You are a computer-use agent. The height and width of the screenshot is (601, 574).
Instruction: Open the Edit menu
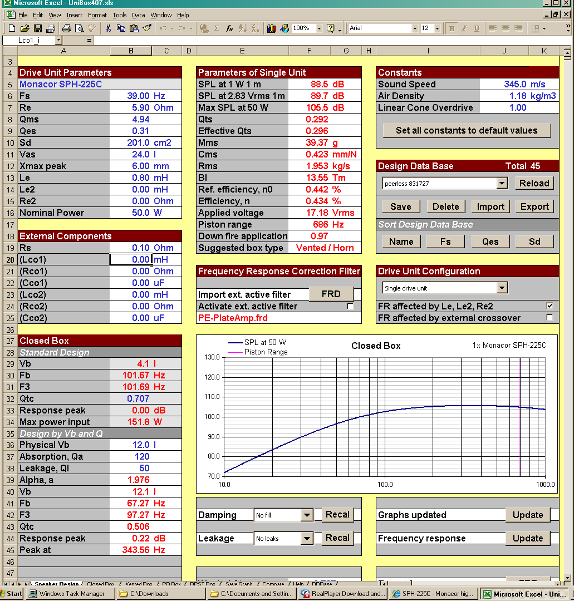pyautogui.click(x=37, y=15)
